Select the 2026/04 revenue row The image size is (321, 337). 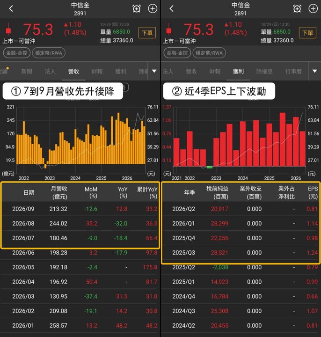(x=80, y=282)
